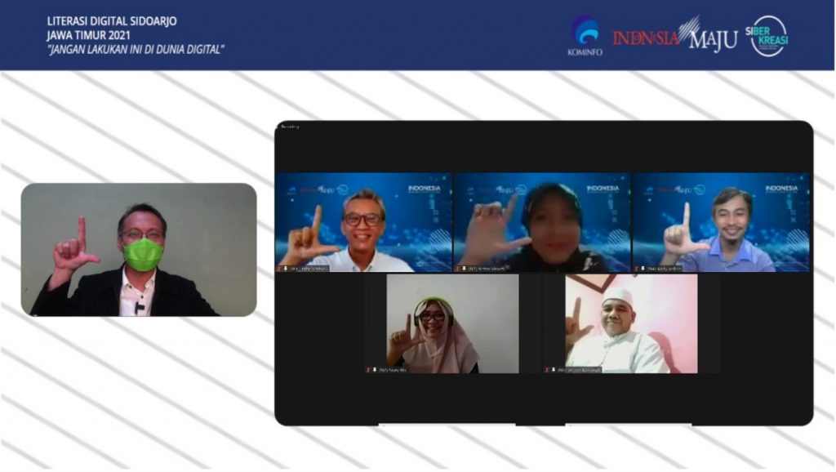The height and width of the screenshot is (472, 836).
Task: Click the Indonesia Maju logo
Action: click(674, 36)
